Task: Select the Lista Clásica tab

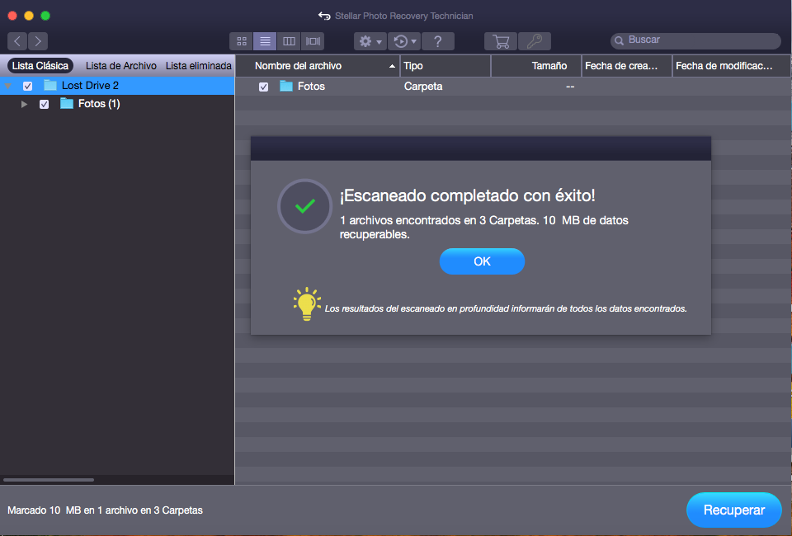Action: [x=40, y=66]
